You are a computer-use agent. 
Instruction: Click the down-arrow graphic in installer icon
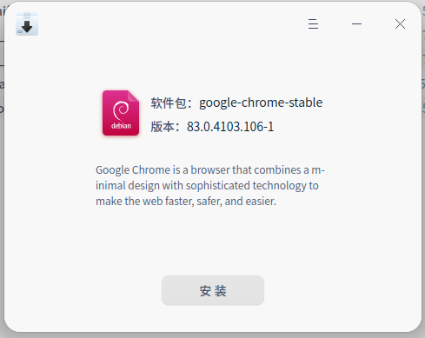click(x=27, y=27)
